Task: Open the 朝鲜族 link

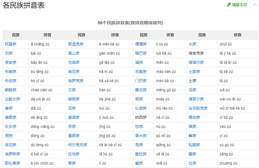Action: coord(10,90)
